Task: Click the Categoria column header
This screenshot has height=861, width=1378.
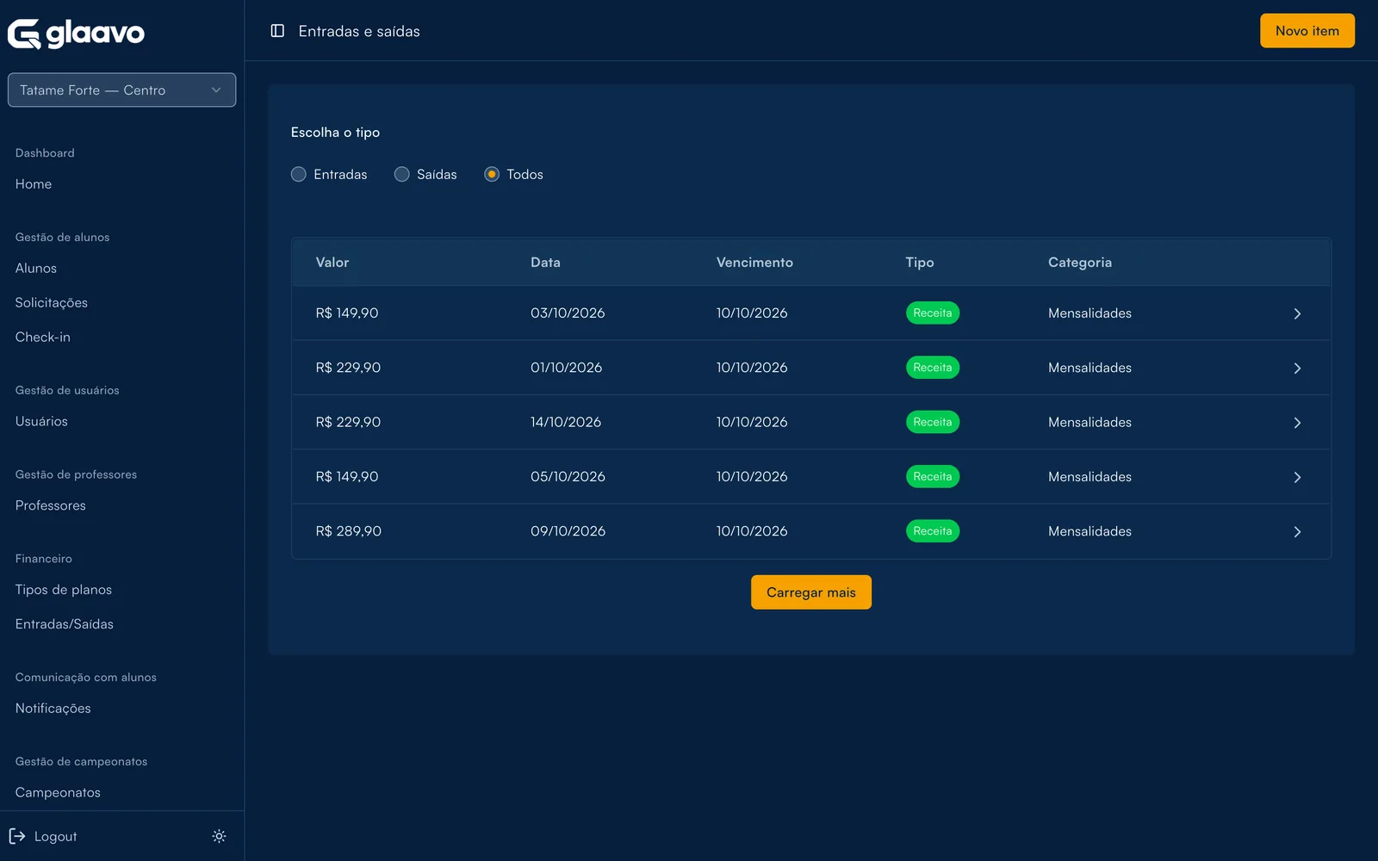Action: pos(1080,263)
